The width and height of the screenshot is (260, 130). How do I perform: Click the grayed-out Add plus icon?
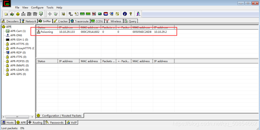click(x=50, y=14)
